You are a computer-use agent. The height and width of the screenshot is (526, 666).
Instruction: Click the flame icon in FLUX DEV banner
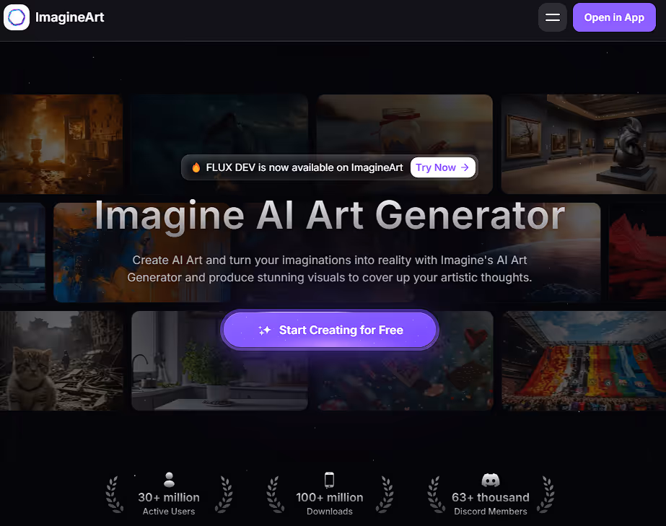coord(196,167)
